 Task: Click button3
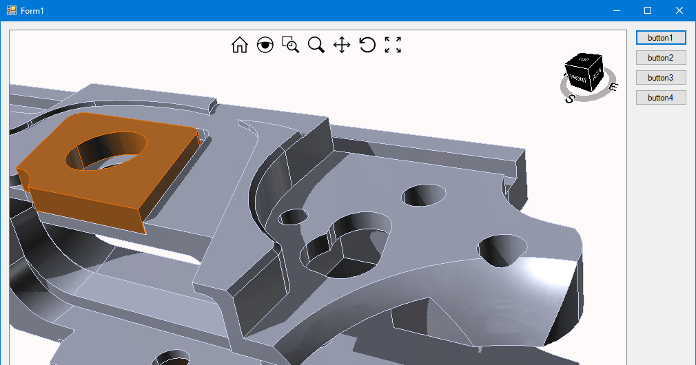click(660, 78)
